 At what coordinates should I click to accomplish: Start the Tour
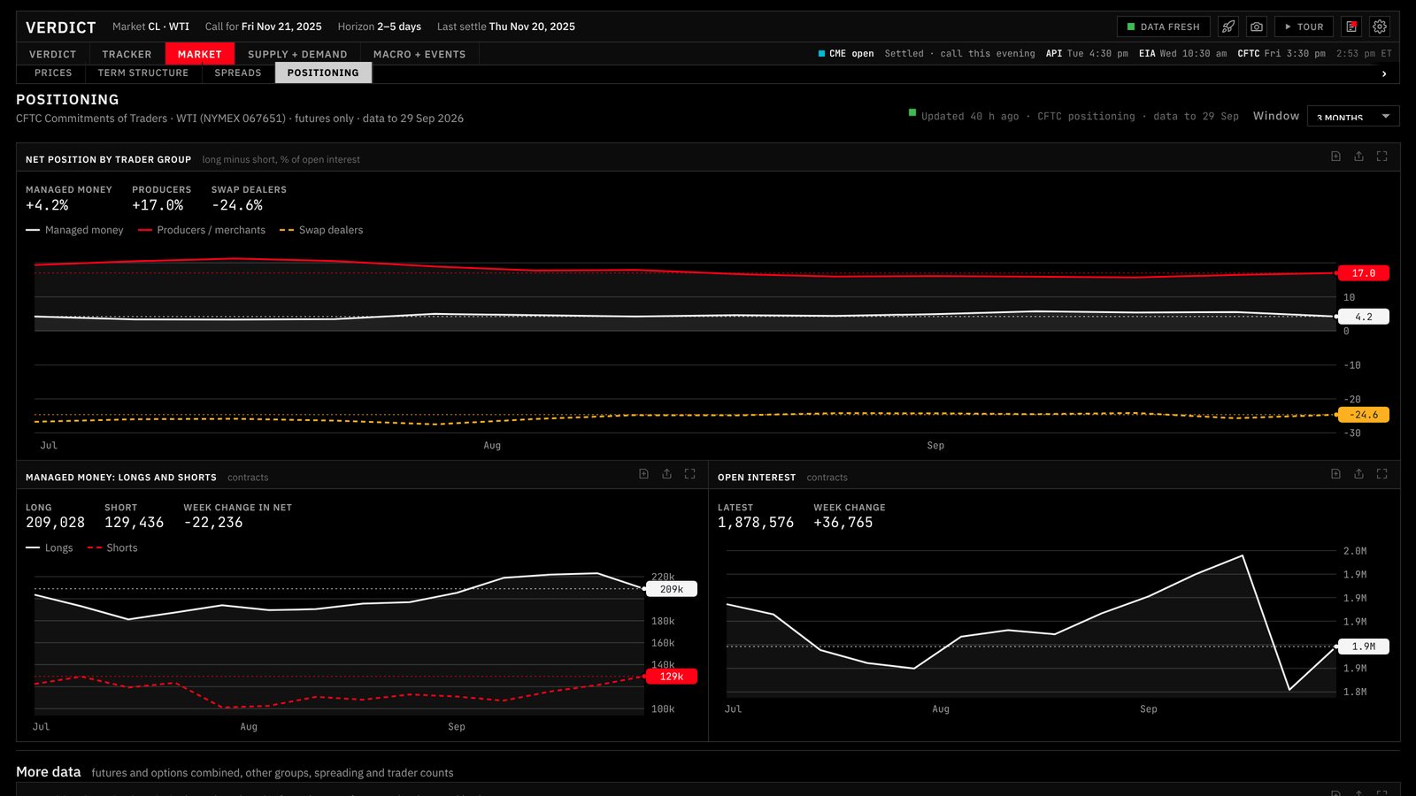tap(1304, 27)
